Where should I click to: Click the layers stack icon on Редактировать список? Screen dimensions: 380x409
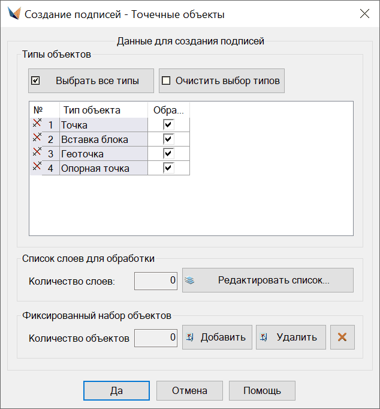point(189,280)
